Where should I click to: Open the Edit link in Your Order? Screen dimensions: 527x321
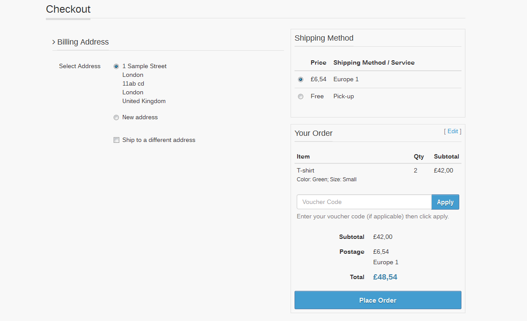(x=453, y=131)
